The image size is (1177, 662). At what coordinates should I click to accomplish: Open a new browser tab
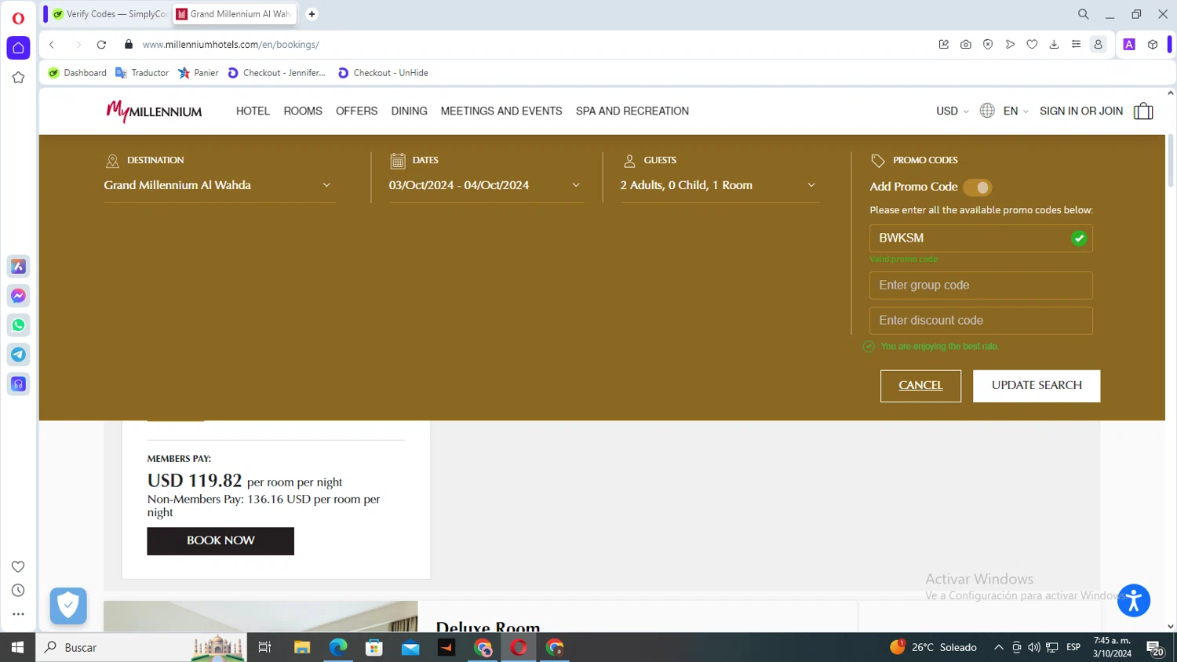pyautogui.click(x=312, y=14)
